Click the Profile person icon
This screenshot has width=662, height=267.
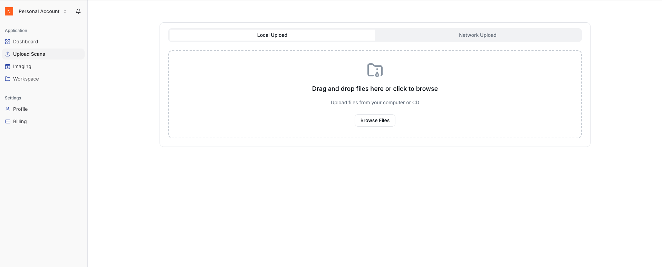[x=8, y=109]
